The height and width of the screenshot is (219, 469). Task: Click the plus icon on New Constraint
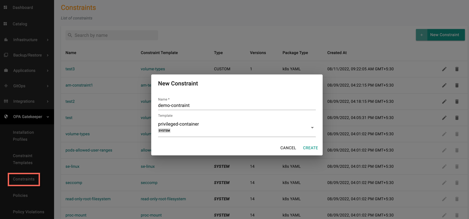tap(422, 35)
